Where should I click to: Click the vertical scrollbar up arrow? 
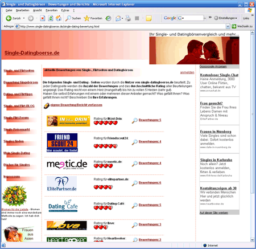[252, 32]
